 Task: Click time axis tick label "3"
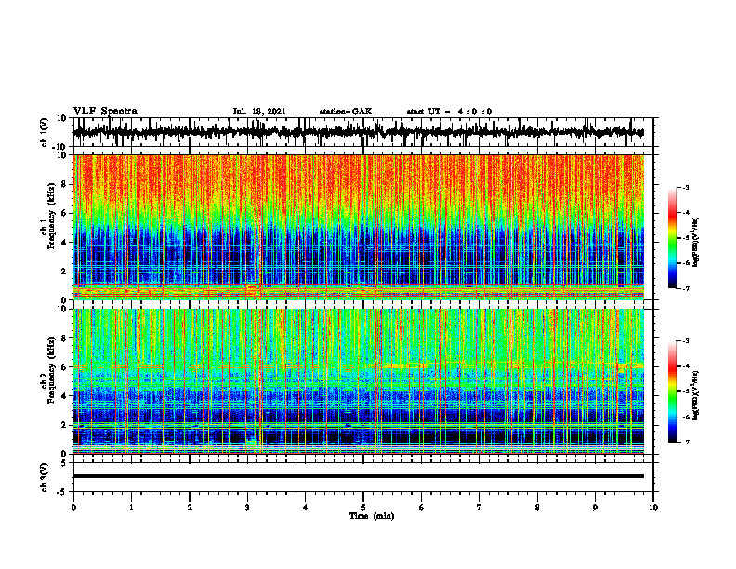pos(247,508)
